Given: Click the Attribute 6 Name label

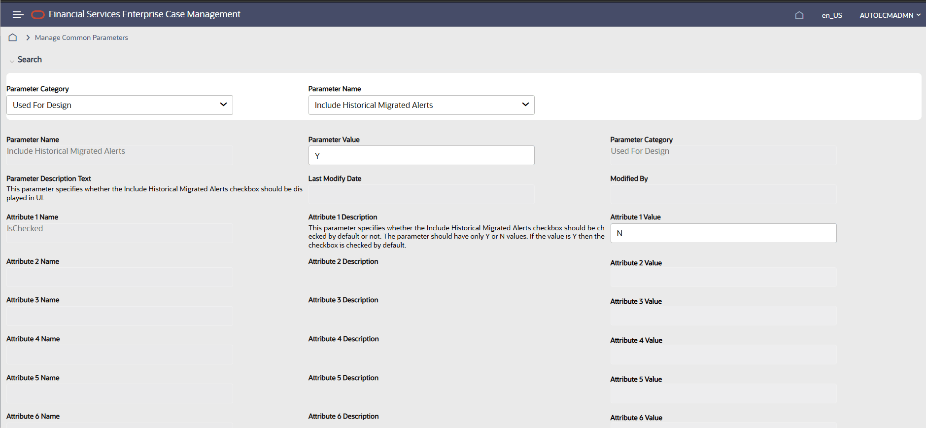Looking at the screenshot, I should (x=33, y=416).
